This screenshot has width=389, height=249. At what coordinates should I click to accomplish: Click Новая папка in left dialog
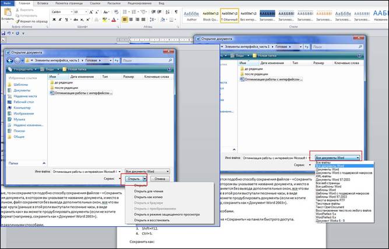pos(75,70)
